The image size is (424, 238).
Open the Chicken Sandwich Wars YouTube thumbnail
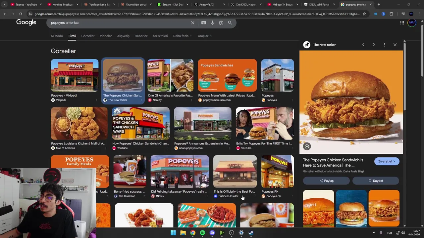point(141,123)
